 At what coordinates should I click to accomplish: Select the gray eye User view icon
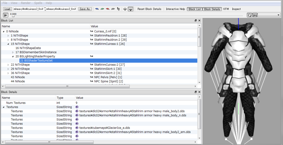(x=113, y=9)
